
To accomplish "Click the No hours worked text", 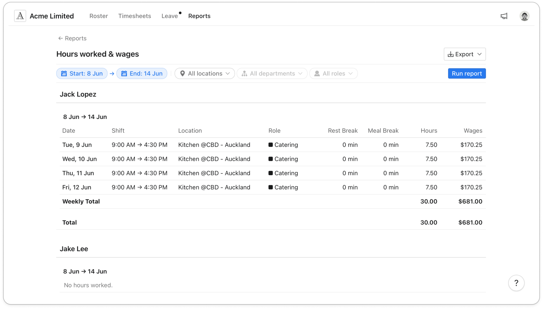I will [x=88, y=285].
